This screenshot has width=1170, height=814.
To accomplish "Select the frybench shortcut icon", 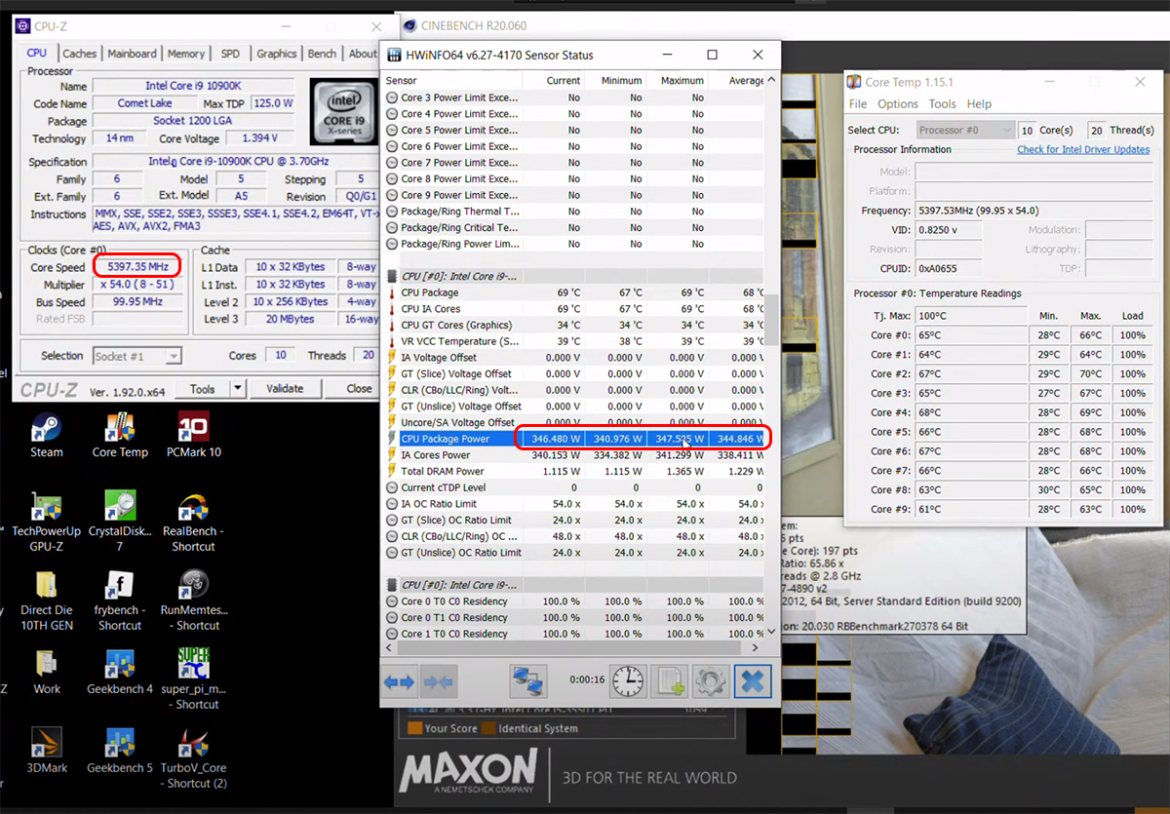I will [x=120, y=601].
